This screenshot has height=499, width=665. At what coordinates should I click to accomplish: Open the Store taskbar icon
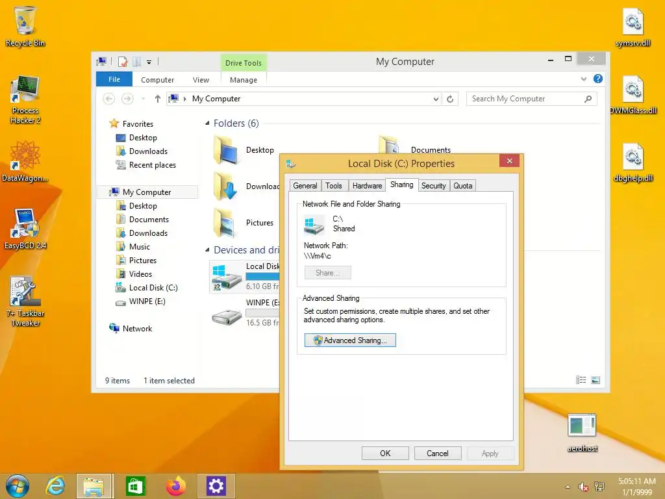coord(135,486)
